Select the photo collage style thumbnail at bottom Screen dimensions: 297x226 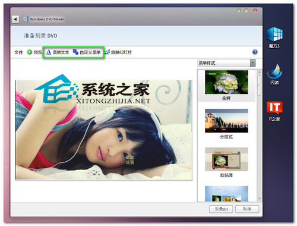(x=226, y=194)
